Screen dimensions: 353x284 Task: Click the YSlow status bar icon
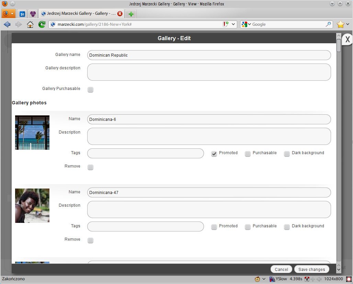pyautogui.click(x=278, y=279)
